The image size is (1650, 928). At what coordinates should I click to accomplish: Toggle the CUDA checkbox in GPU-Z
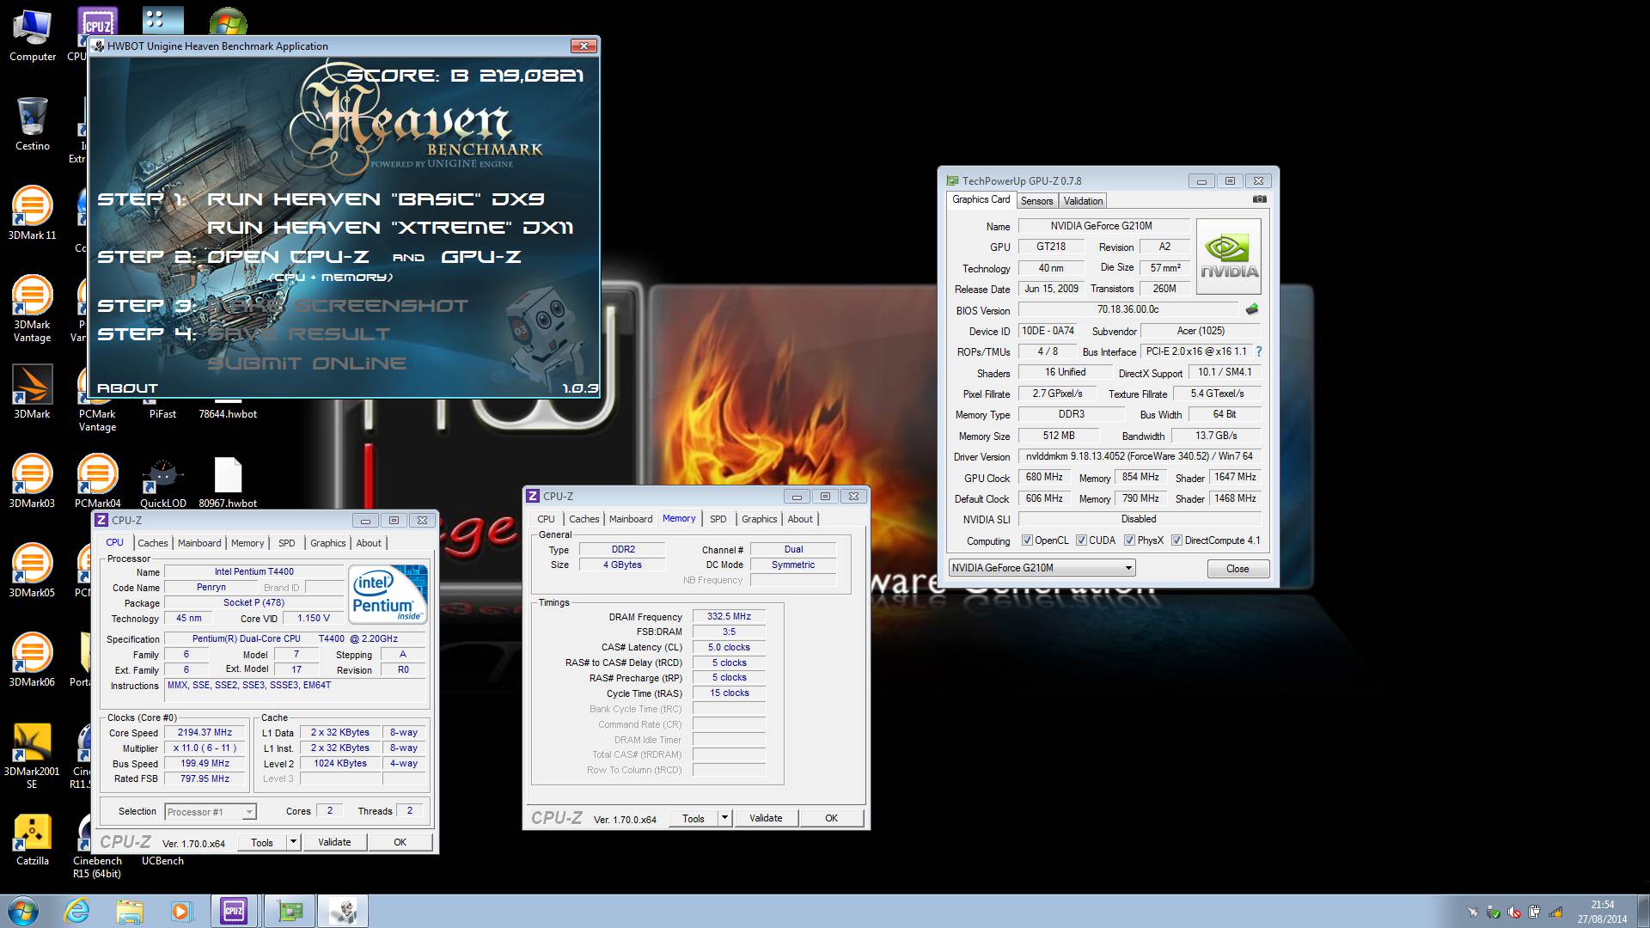click(x=1080, y=540)
